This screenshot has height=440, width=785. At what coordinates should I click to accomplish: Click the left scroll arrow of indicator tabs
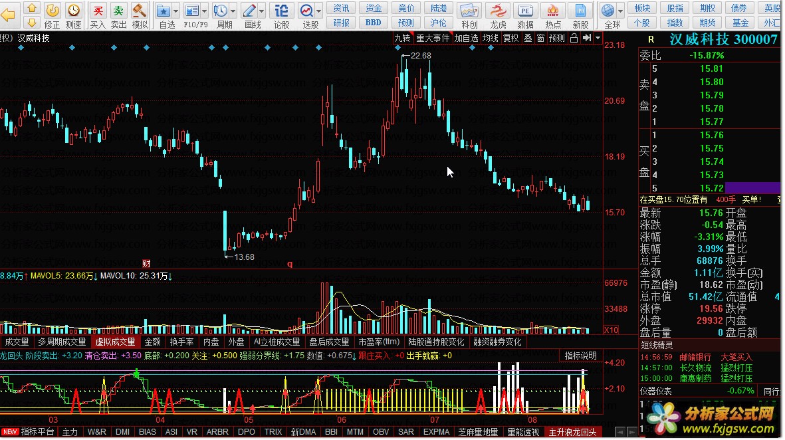click(x=620, y=432)
